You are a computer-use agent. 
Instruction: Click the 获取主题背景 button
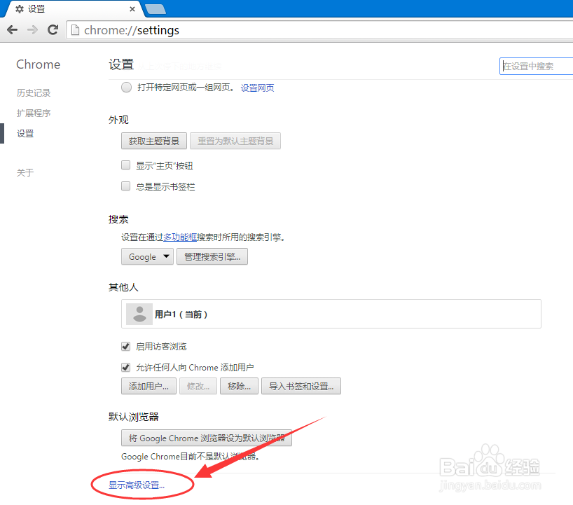[x=154, y=141]
